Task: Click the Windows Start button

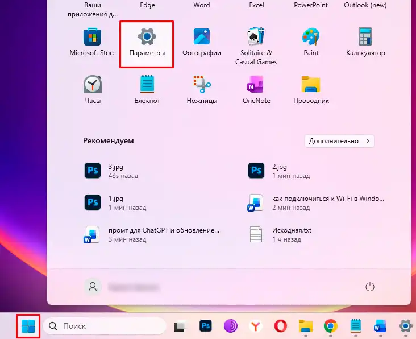Action: (28, 326)
